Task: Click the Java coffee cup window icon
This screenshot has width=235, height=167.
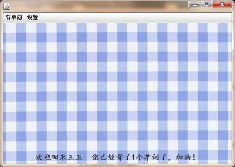Action: (7, 6)
